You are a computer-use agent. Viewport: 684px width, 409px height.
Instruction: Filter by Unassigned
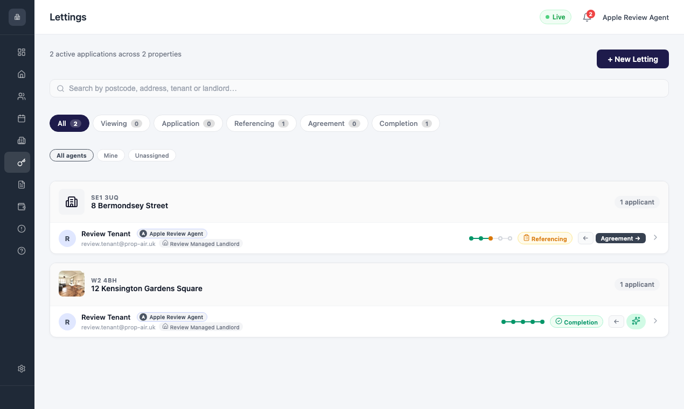click(152, 156)
